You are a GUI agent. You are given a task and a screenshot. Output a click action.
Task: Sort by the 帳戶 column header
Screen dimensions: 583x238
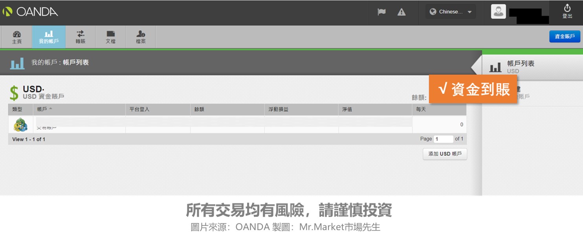pyautogui.click(x=79, y=109)
